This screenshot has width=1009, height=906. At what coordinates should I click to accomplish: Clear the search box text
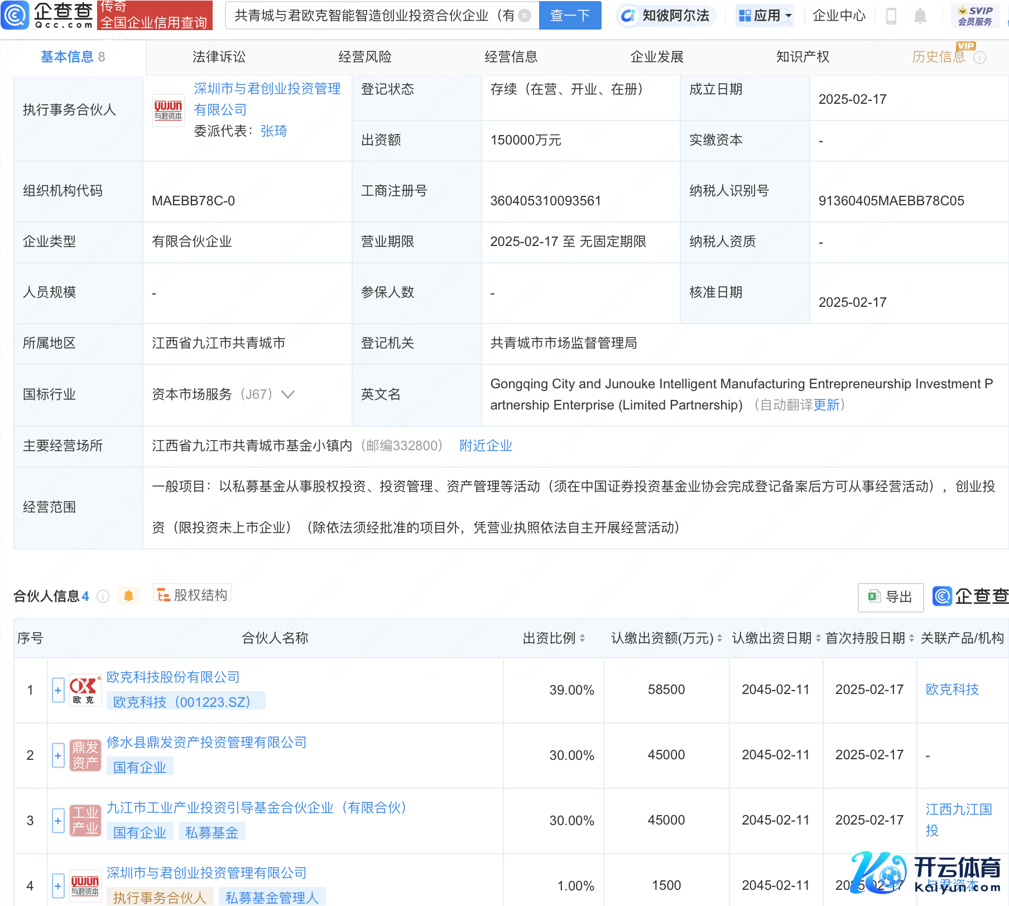tap(525, 16)
